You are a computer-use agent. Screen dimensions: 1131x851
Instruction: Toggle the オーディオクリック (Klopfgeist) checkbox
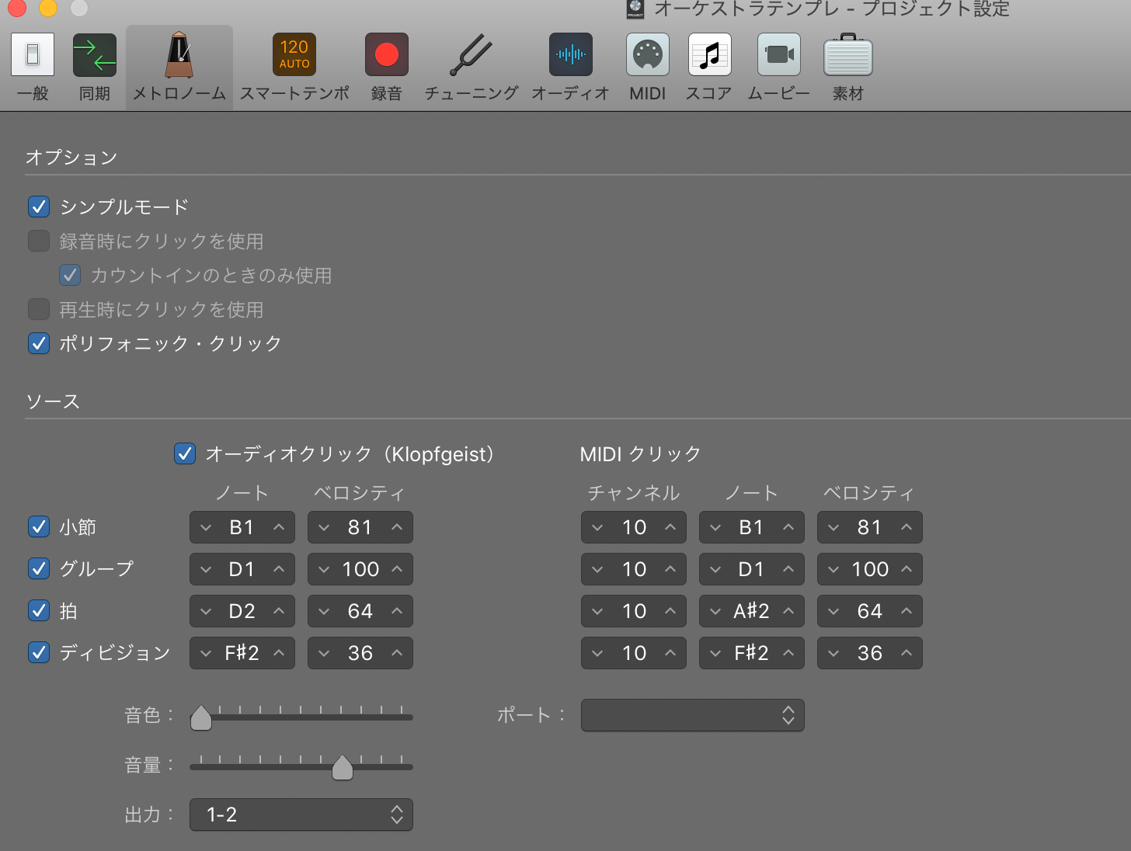(x=185, y=453)
